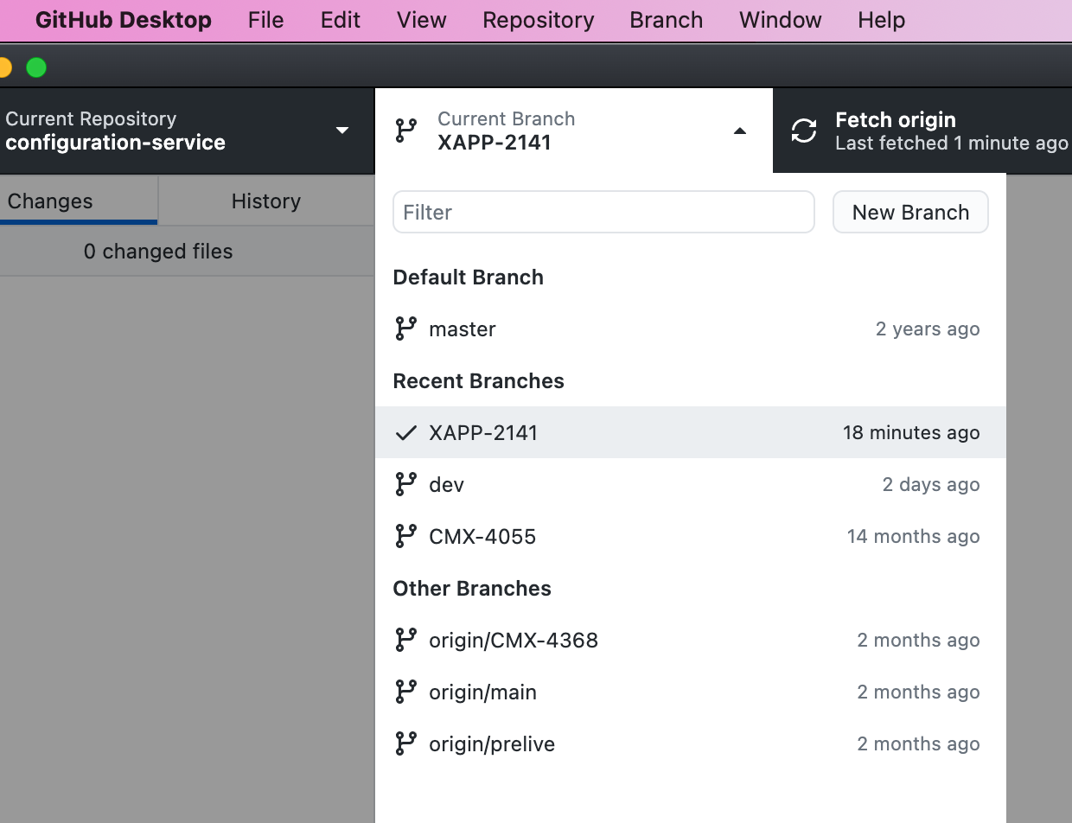Click the 'Last fetched 1 minute ago' text
Viewport: 1072px width, 823px height.
click(952, 143)
